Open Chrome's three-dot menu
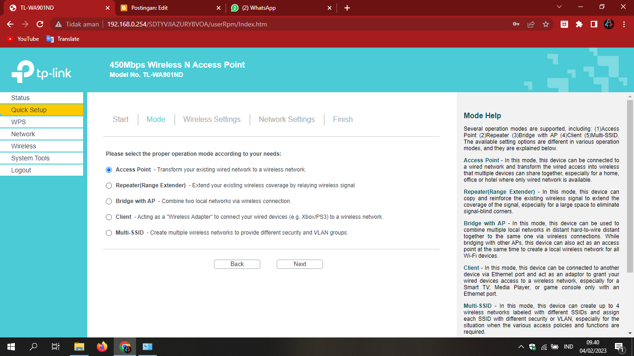The image size is (634, 356). click(623, 24)
